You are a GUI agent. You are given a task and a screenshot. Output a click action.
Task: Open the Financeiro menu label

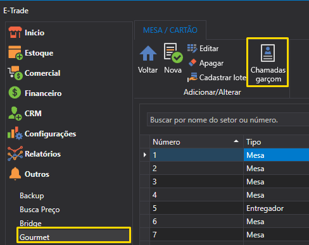43,93
